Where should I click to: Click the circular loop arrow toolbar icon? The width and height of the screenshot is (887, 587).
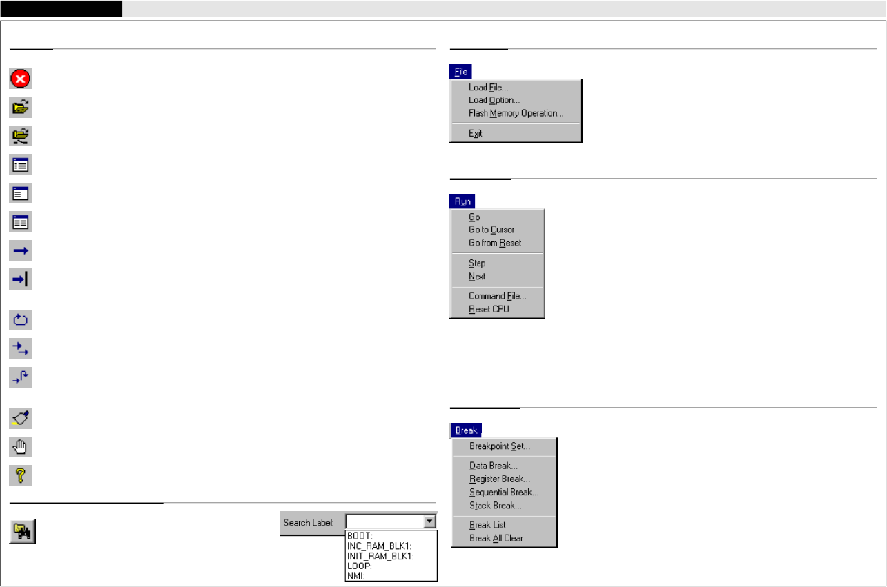coord(21,321)
